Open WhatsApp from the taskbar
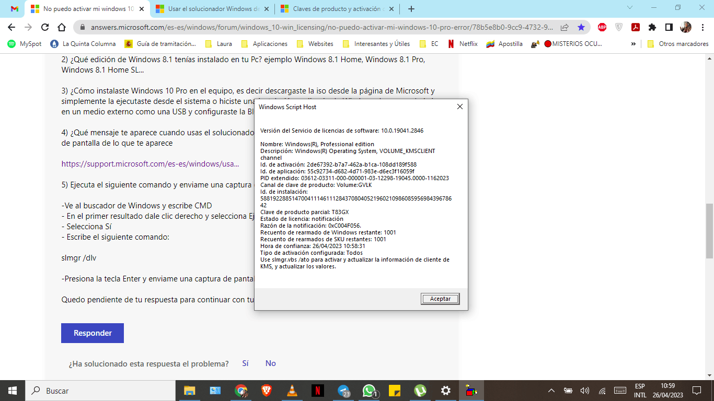714x401 pixels. coord(368,391)
